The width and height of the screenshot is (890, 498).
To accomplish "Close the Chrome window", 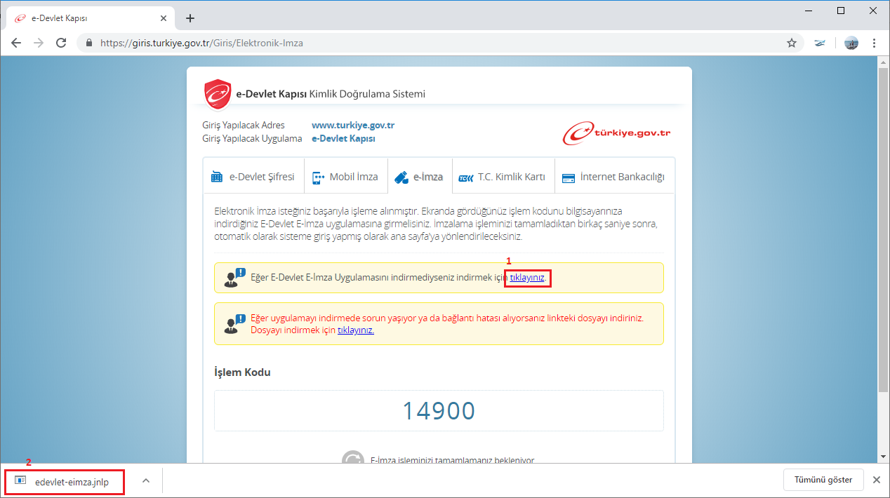I will 873,11.
